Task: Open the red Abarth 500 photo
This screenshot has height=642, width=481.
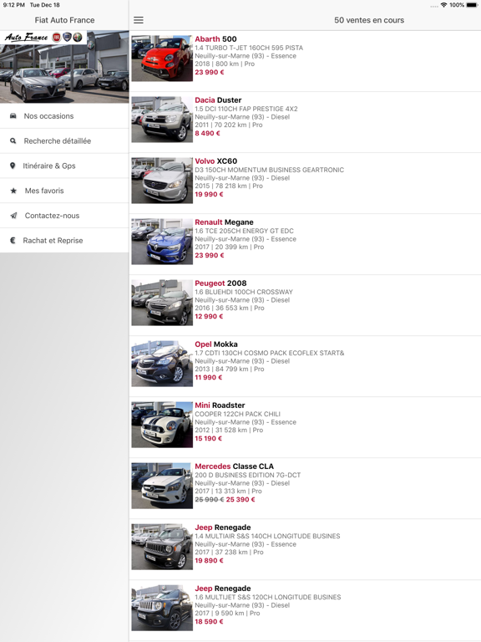Action: click(162, 59)
